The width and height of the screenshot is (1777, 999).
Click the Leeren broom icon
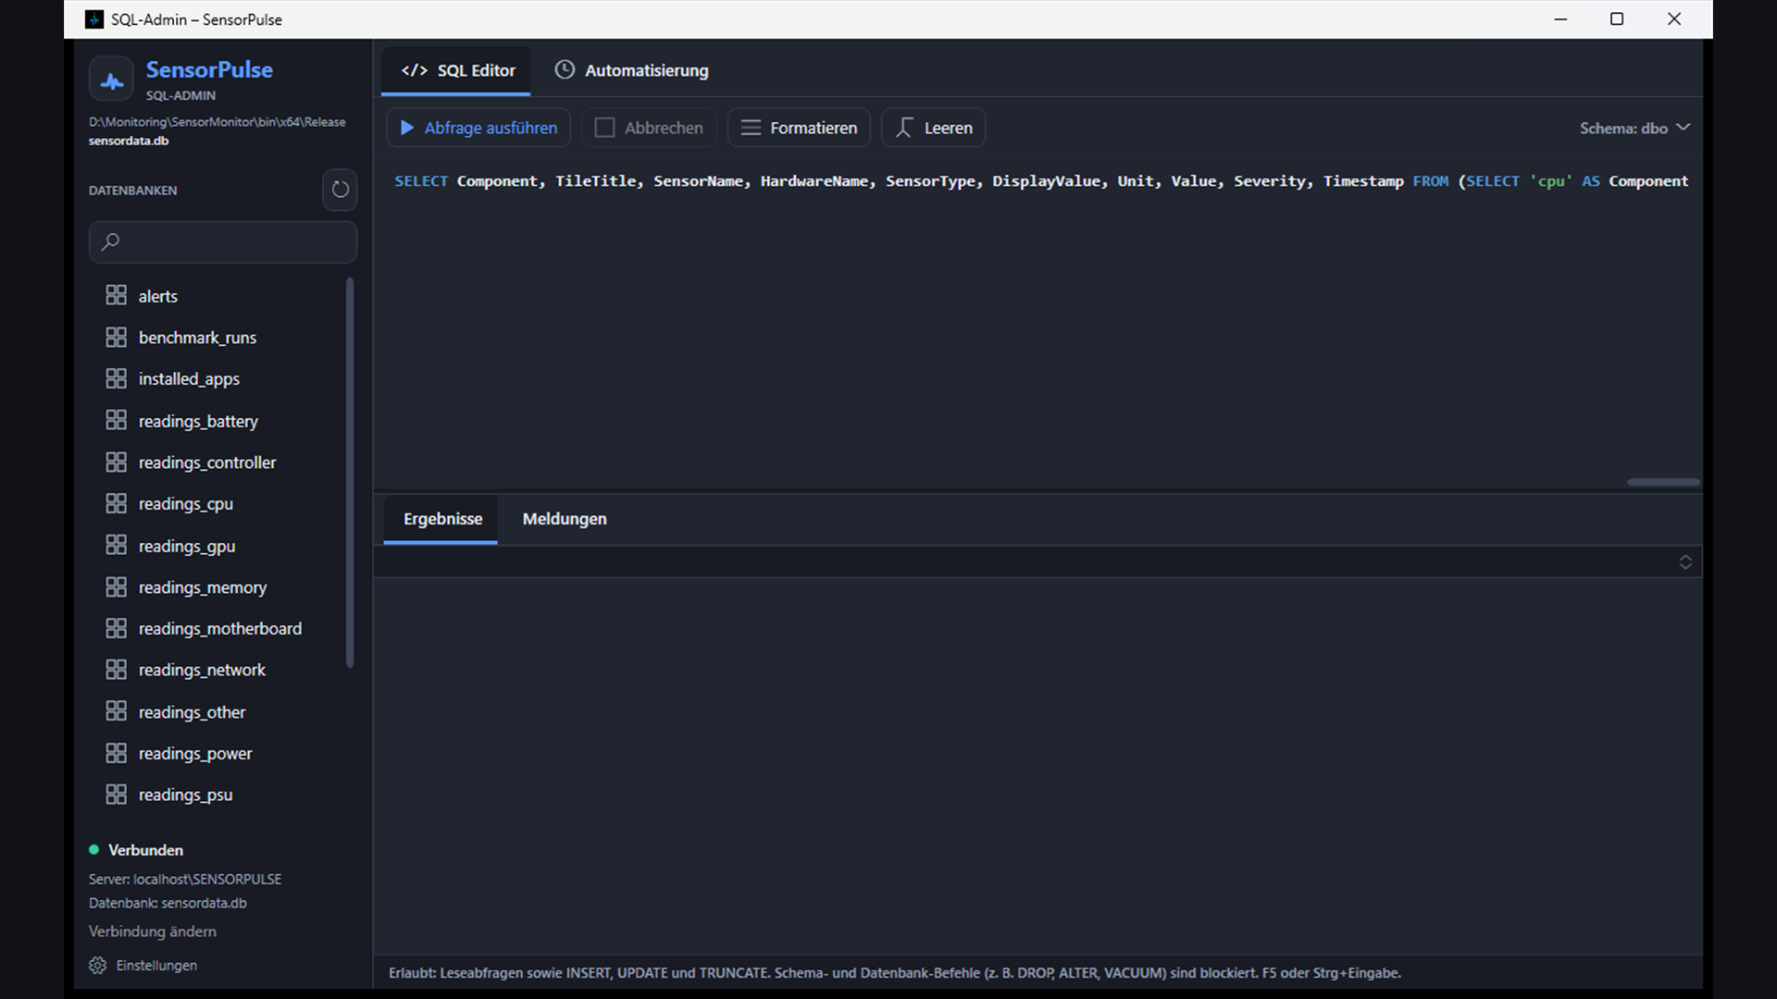tap(904, 128)
